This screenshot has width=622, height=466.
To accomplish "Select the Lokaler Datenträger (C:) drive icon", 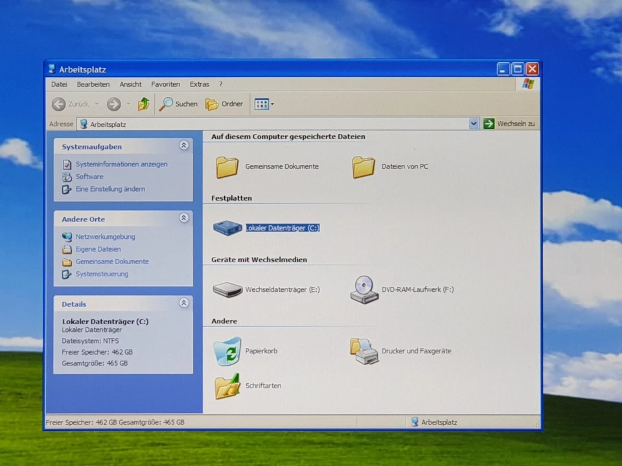I will 227,228.
